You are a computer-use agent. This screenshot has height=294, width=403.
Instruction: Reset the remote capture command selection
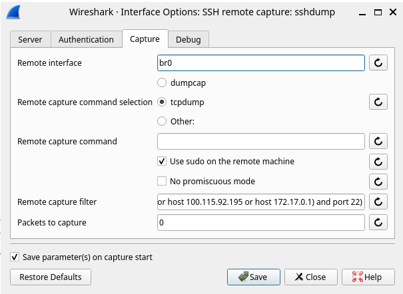click(378, 102)
